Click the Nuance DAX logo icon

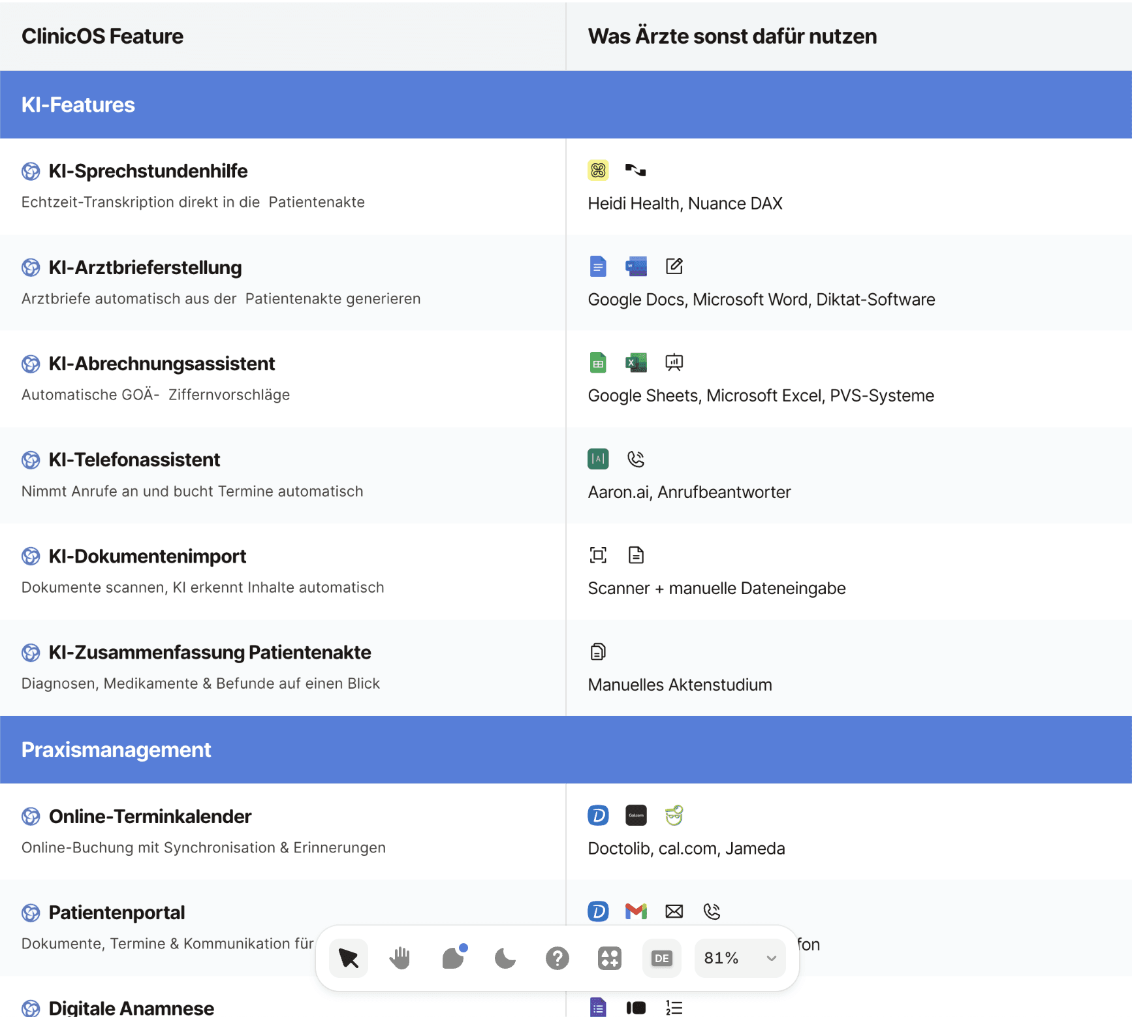click(636, 170)
